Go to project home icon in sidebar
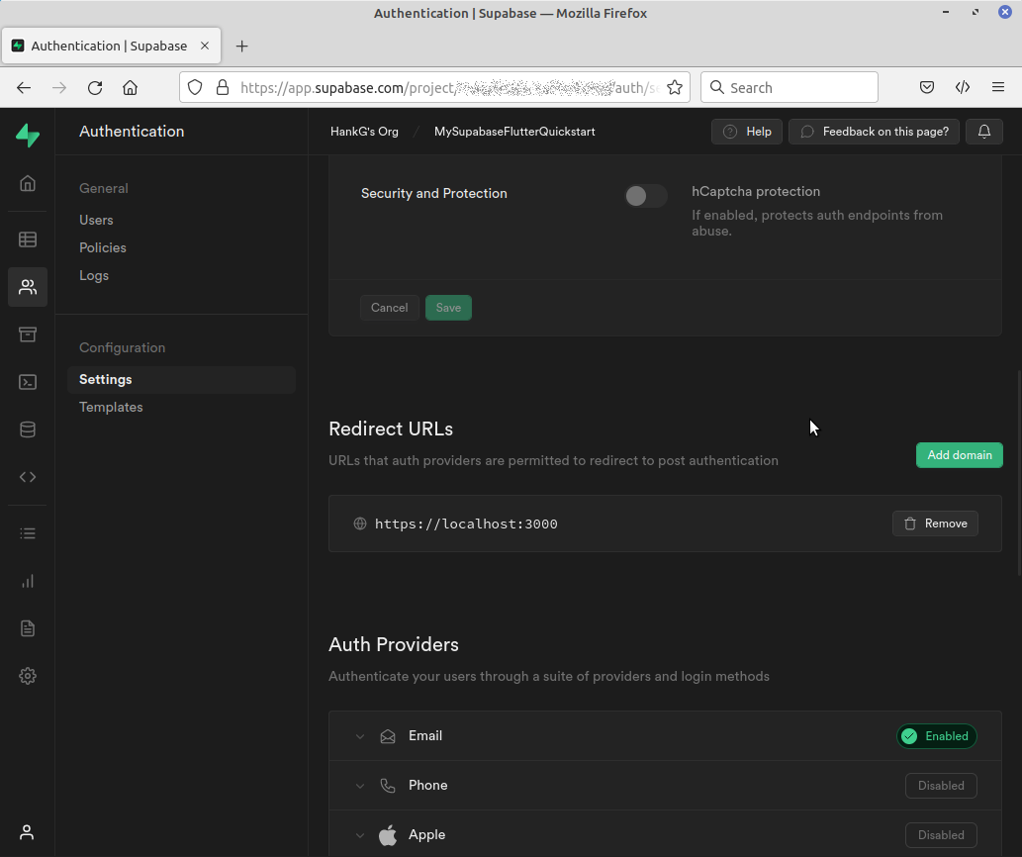This screenshot has width=1022, height=857. [x=28, y=183]
